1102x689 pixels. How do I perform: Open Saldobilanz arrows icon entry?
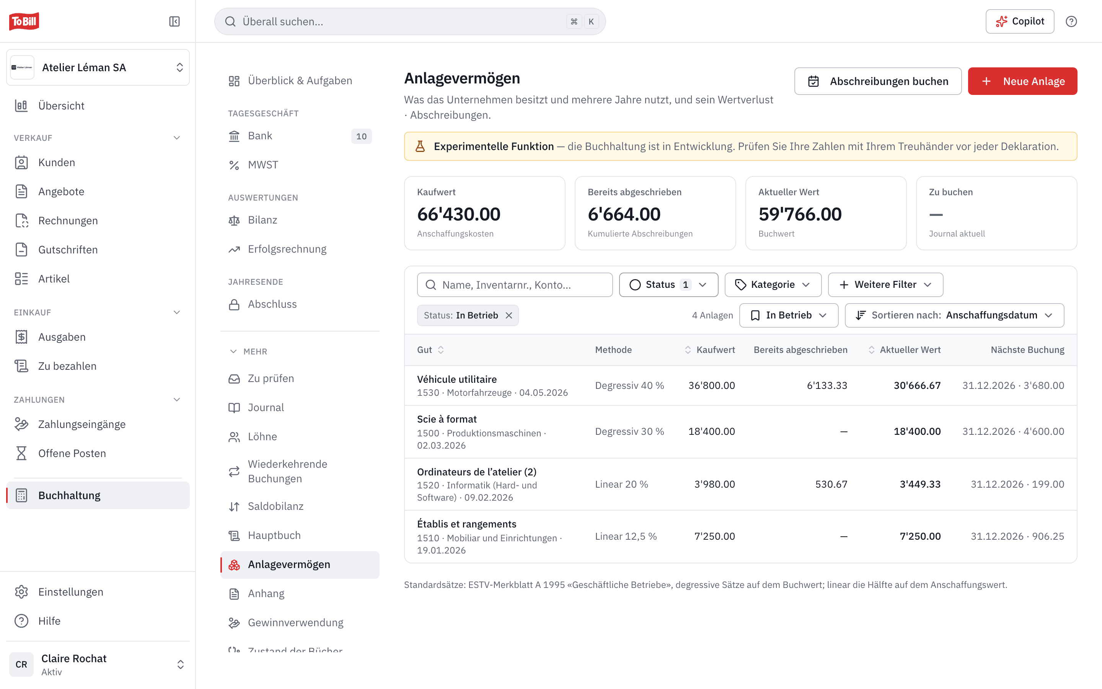pos(234,506)
